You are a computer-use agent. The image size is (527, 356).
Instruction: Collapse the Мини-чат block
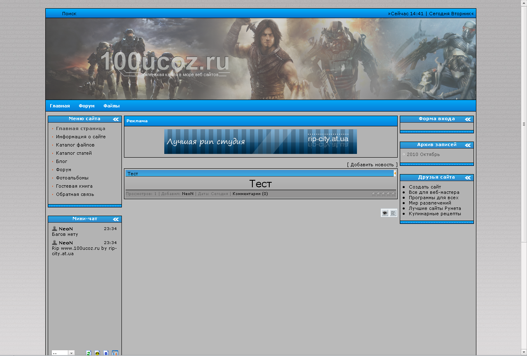(x=116, y=219)
